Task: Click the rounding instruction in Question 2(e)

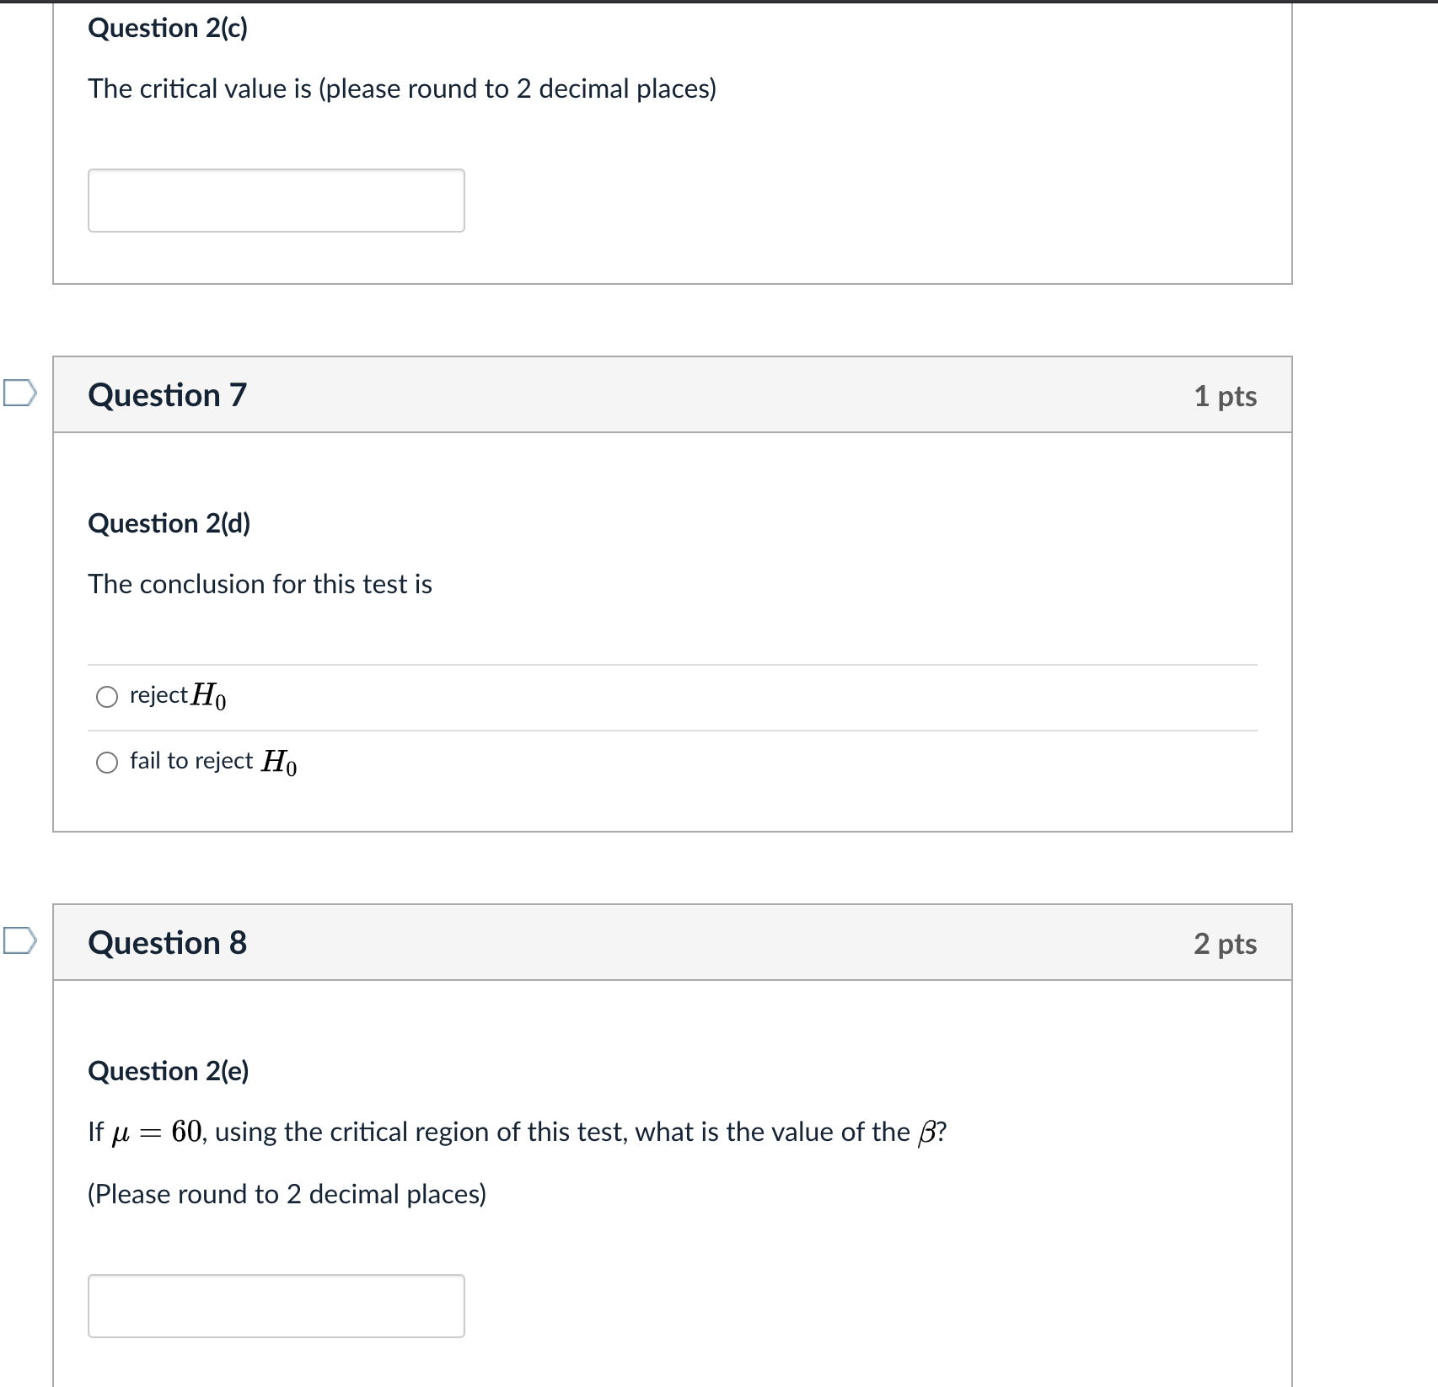Action: pos(287,1193)
